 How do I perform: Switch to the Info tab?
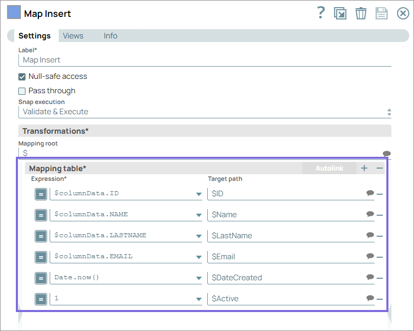(111, 36)
